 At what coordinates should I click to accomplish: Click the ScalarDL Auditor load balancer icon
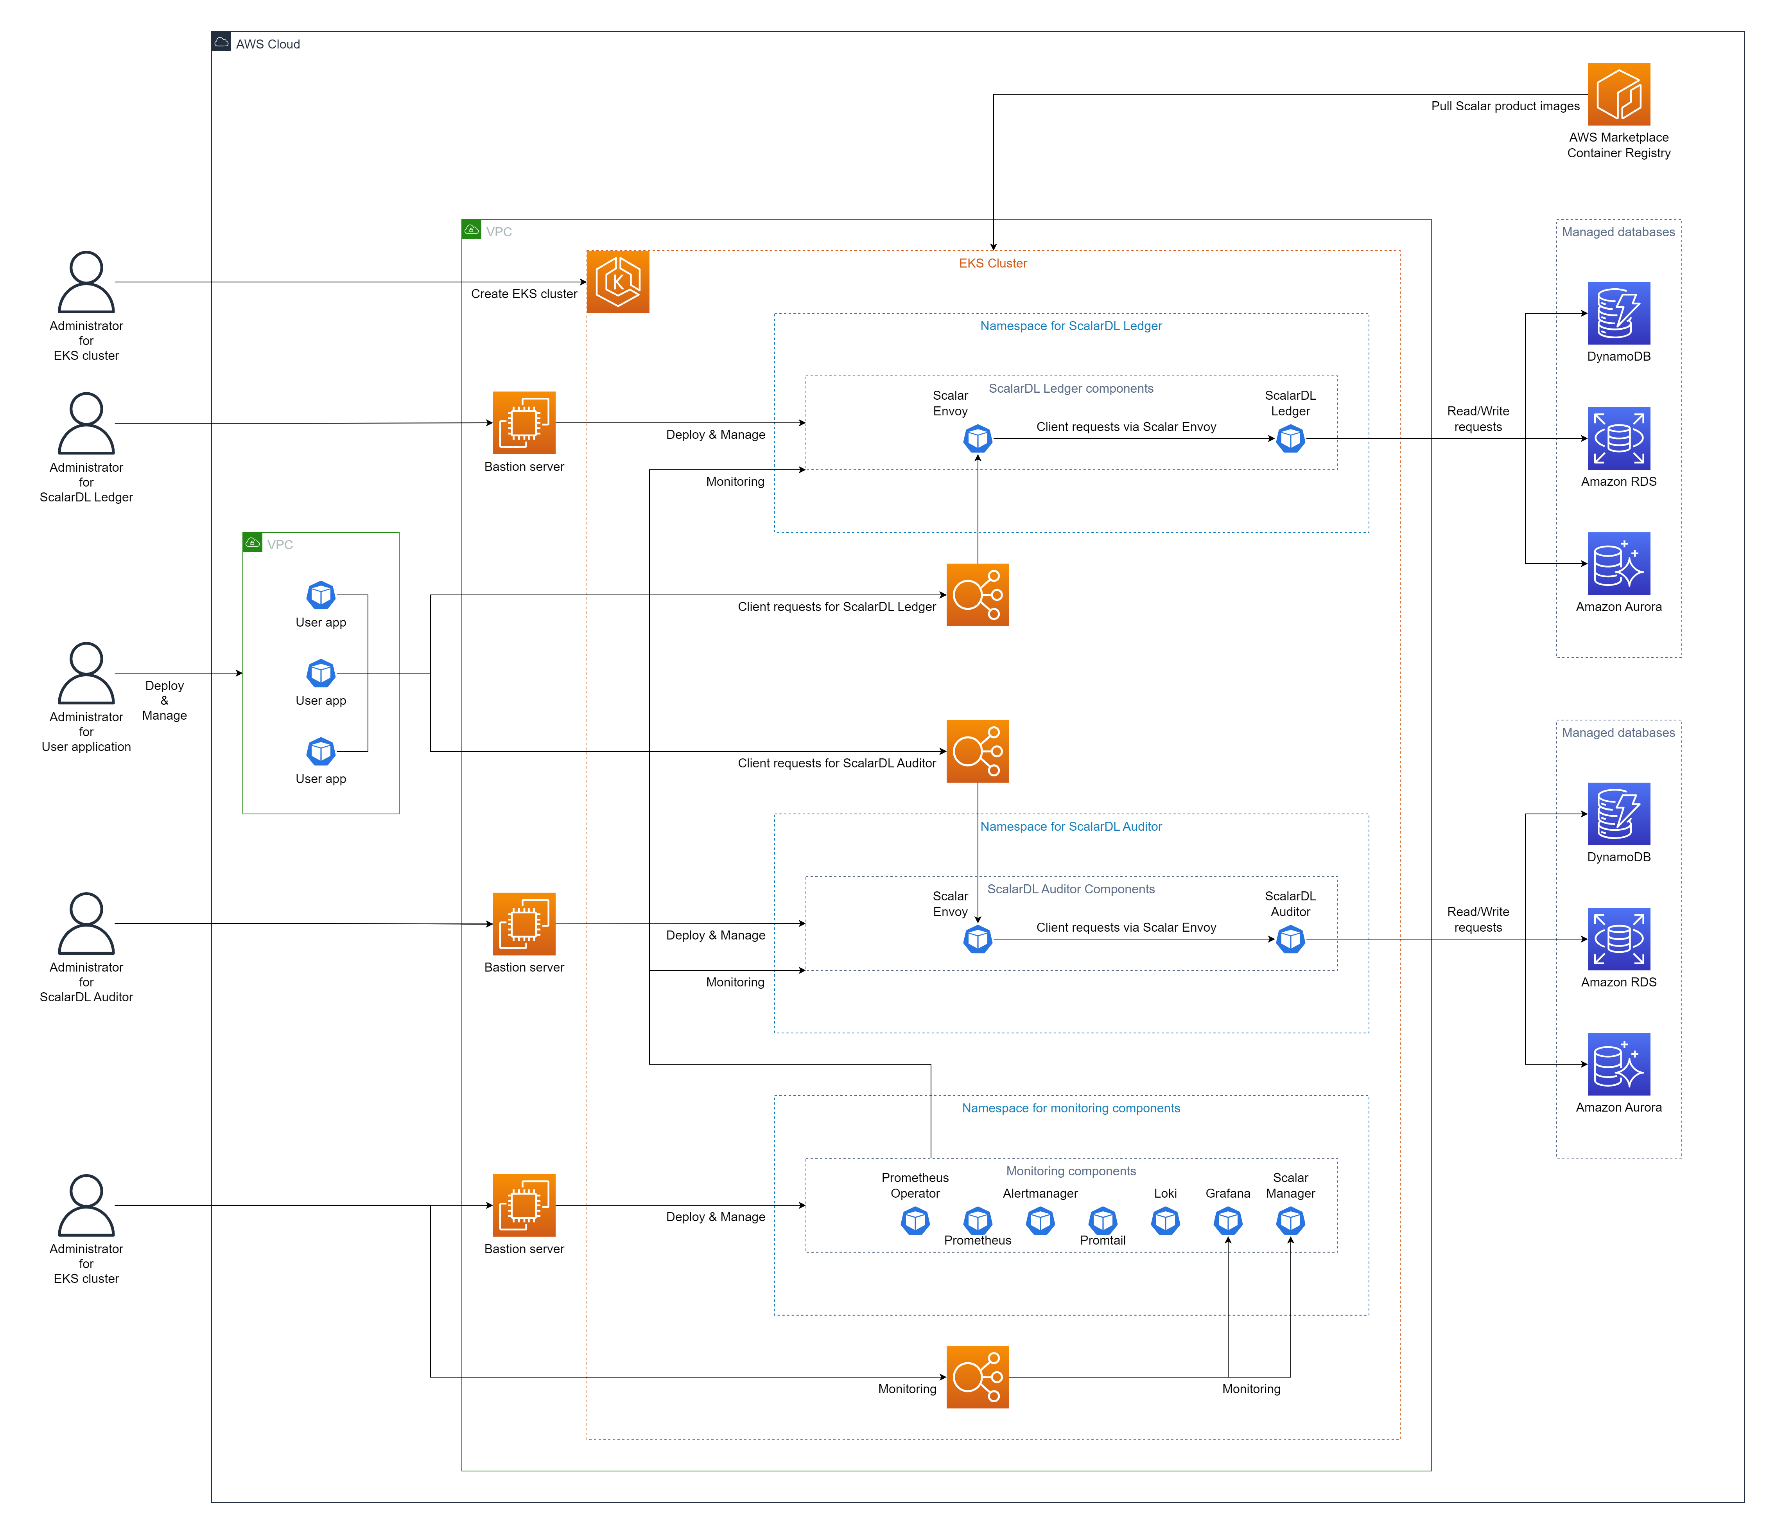(977, 750)
